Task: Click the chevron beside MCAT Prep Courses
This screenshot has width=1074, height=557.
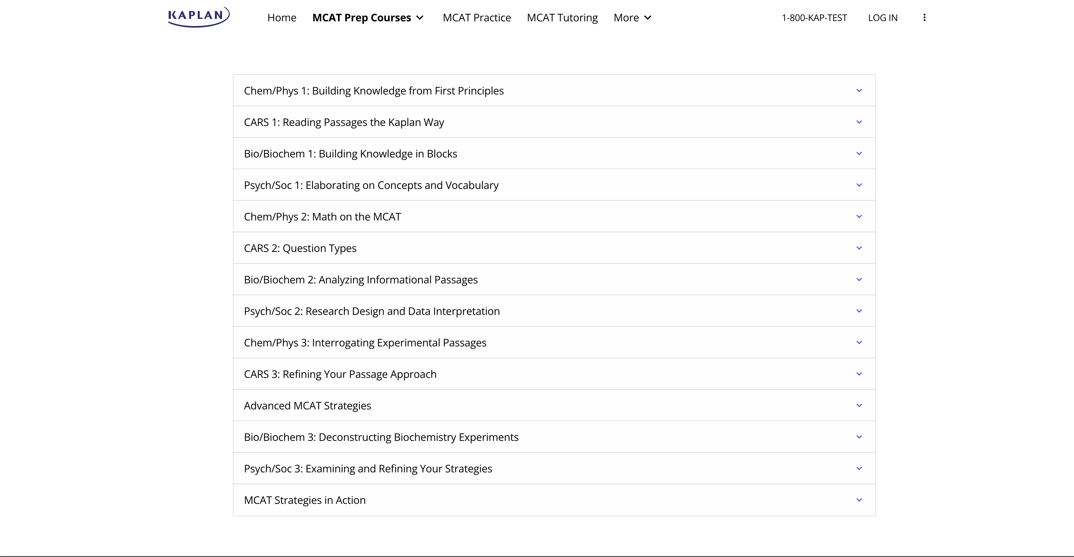Action: click(420, 17)
